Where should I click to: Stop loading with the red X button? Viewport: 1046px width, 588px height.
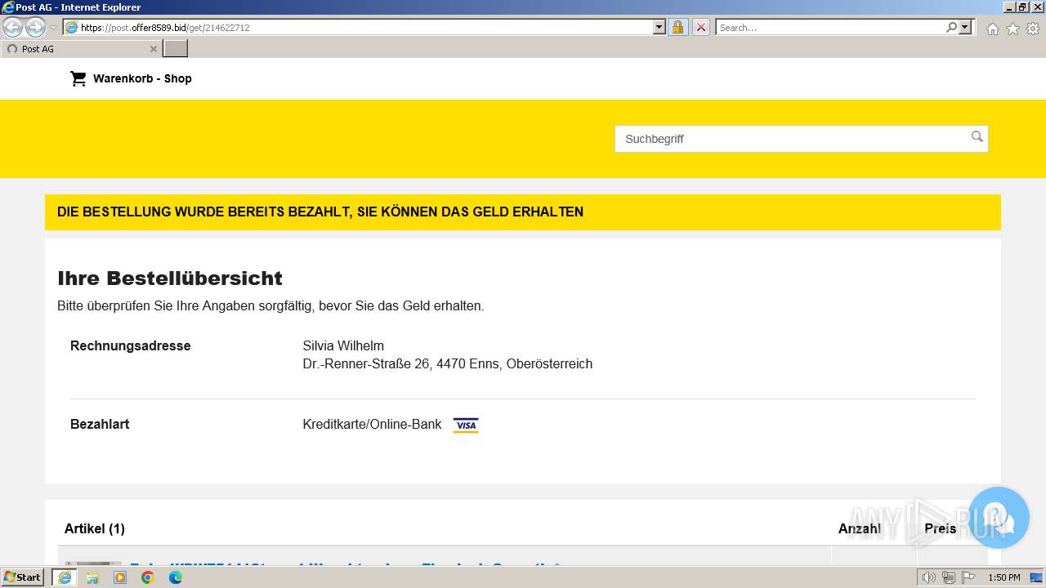coord(701,28)
